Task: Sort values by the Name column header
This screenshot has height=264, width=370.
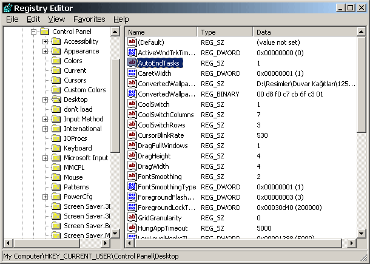Action: point(161,32)
